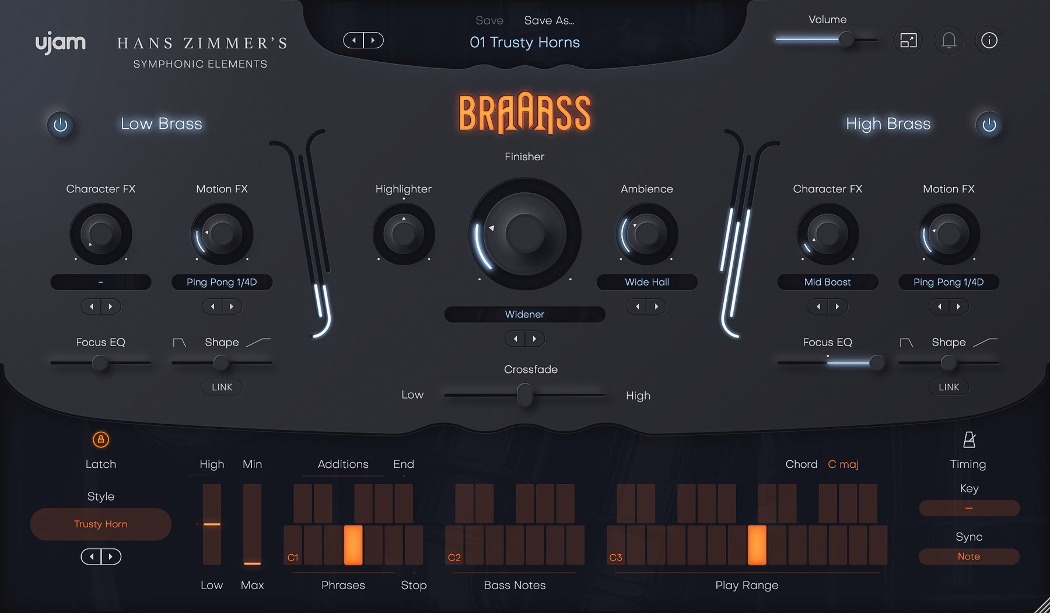
Task: Click the Save button
Action: click(489, 20)
